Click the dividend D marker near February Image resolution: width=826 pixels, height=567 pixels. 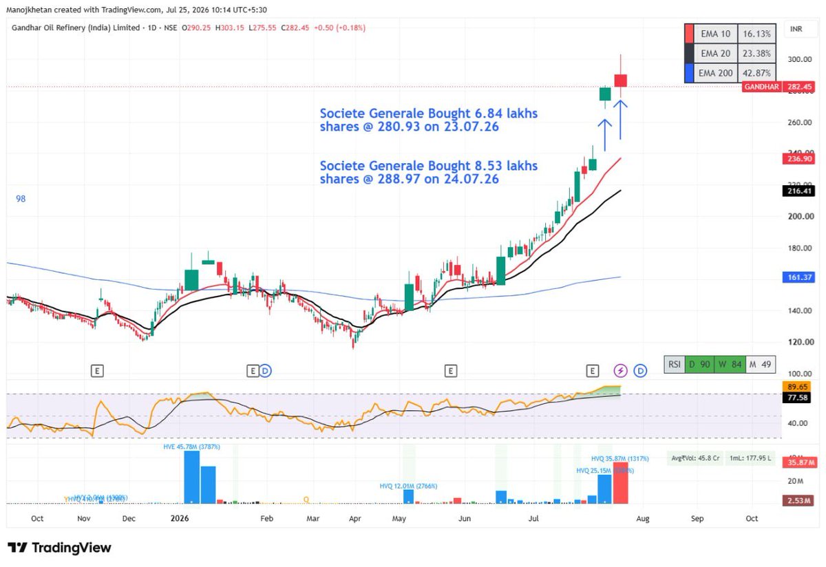(265, 371)
